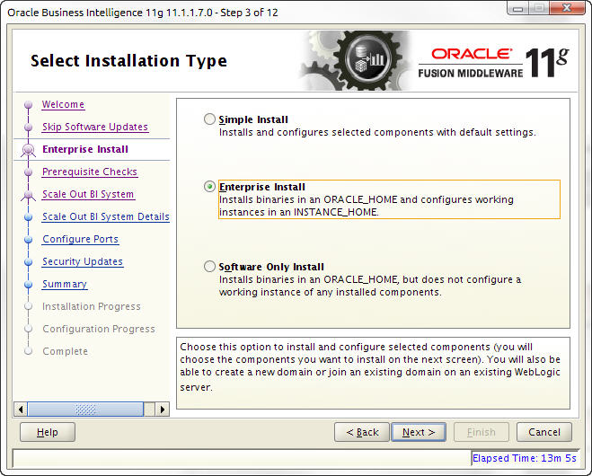Click the Elapsed Time status text

[525, 458]
